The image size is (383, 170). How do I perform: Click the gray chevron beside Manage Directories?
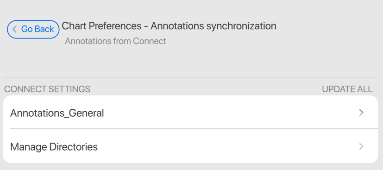361,146
